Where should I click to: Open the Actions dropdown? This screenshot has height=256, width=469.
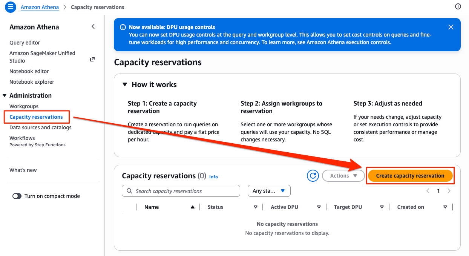(343, 176)
